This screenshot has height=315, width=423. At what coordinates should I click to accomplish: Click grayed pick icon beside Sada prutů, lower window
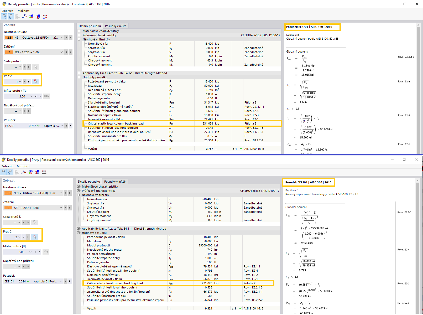[x=35, y=223]
